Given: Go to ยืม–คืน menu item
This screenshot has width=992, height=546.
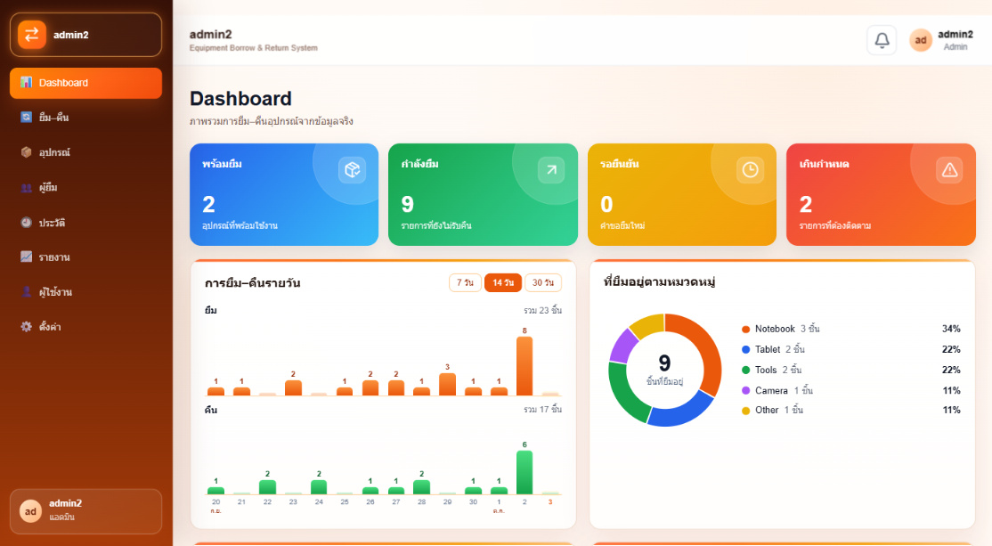Looking at the screenshot, I should coord(86,117).
